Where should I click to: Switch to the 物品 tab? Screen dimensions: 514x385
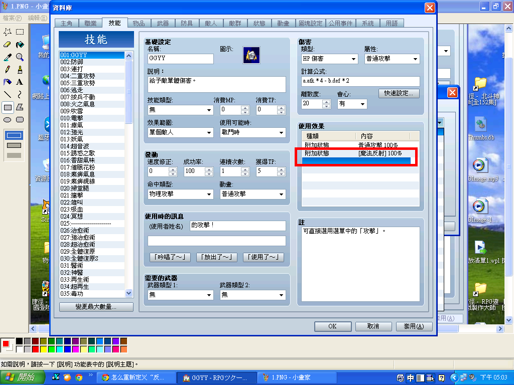[139, 23]
